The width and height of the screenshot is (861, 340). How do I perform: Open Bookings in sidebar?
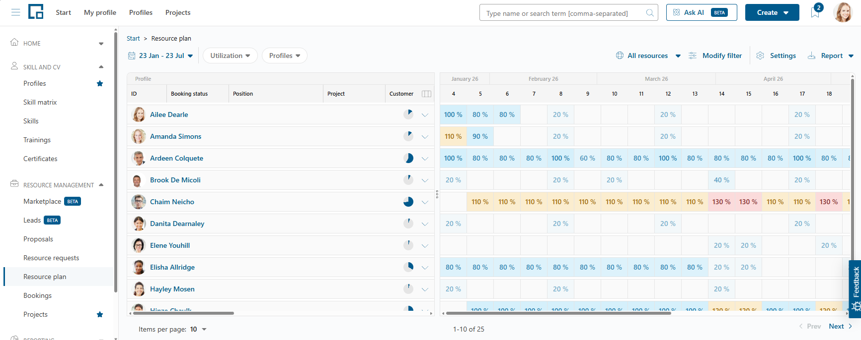click(x=37, y=295)
